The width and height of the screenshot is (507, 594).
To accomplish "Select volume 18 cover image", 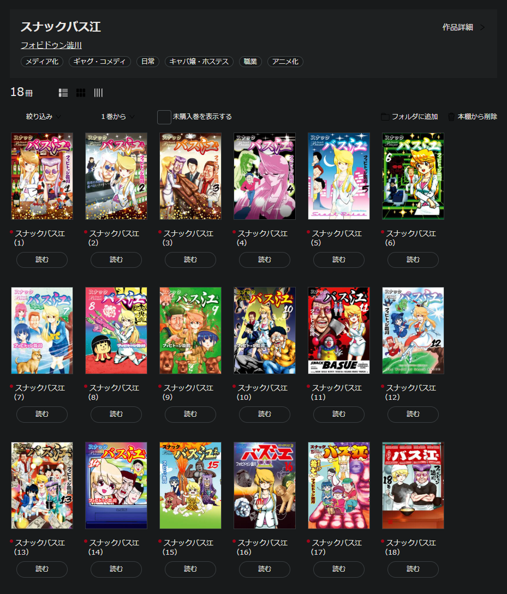I will click(413, 485).
